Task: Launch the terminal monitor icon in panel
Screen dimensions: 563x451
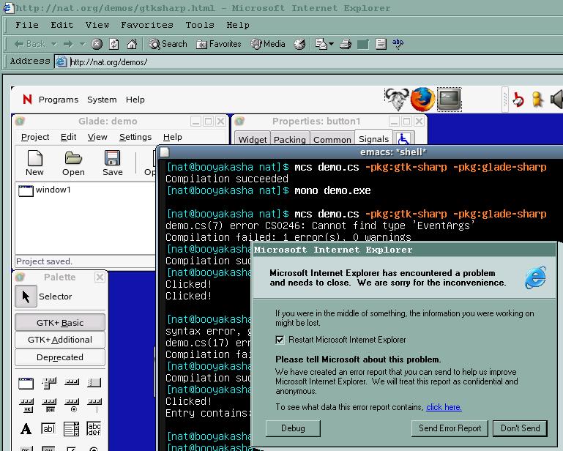Action: 449,99
